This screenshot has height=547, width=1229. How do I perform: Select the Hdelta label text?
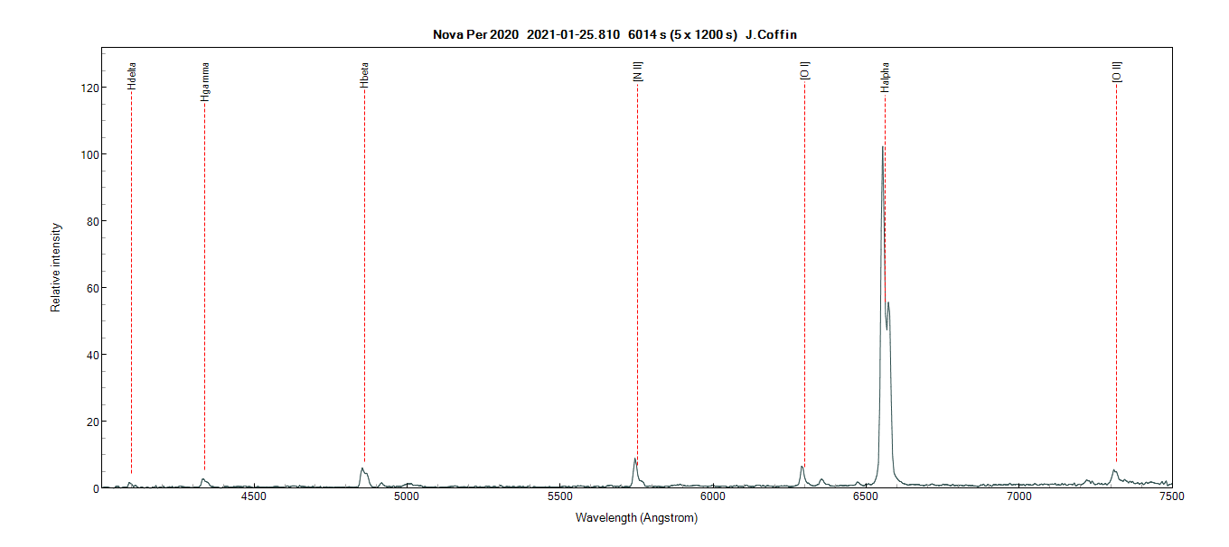point(132,75)
